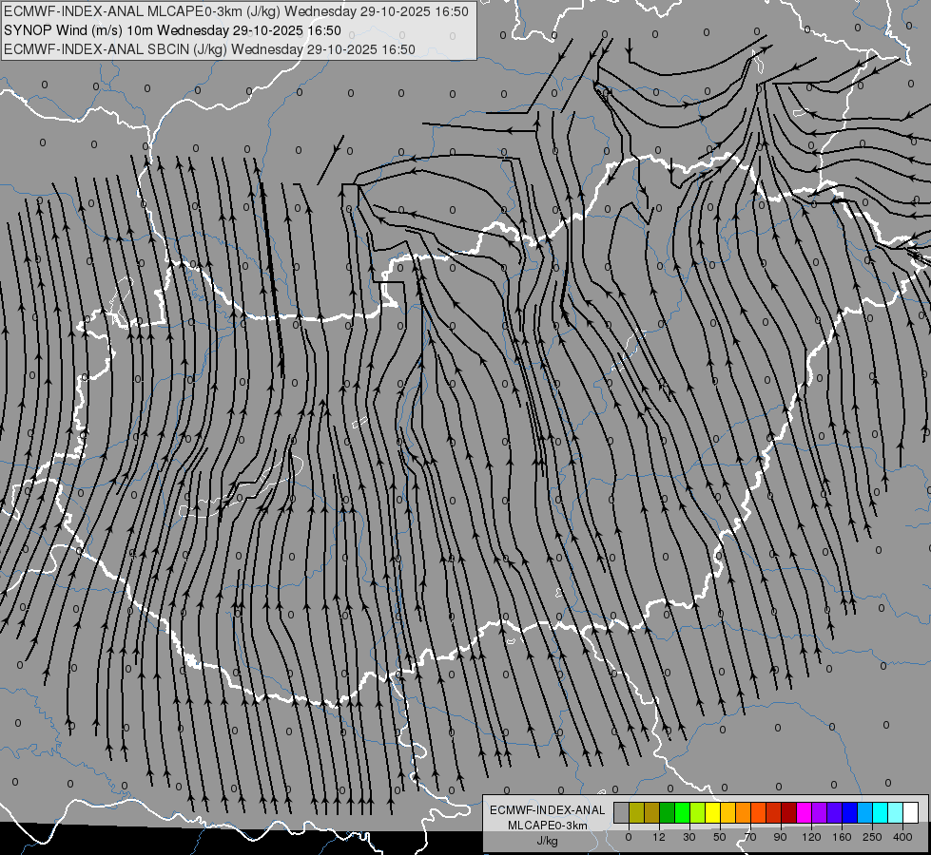
Task: Click the 0 value label in the legend
Action: pos(629,837)
